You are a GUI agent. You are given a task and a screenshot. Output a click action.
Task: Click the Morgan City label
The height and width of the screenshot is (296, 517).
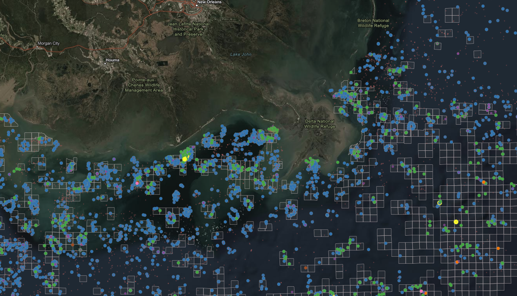(49, 43)
